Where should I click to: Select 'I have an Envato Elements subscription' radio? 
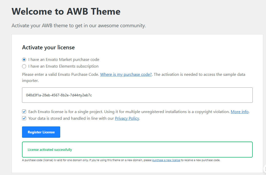(x=24, y=66)
